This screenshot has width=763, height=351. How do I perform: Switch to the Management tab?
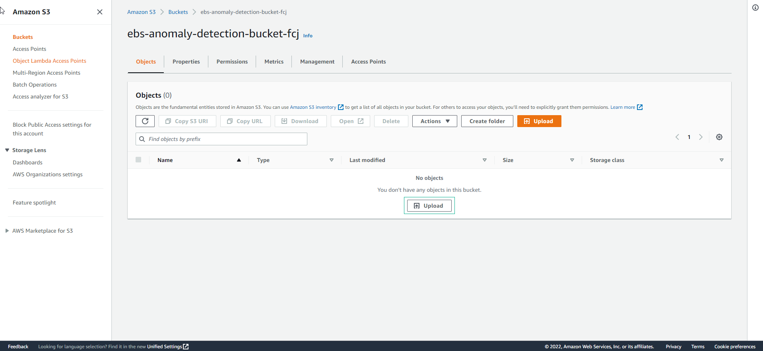pos(317,62)
